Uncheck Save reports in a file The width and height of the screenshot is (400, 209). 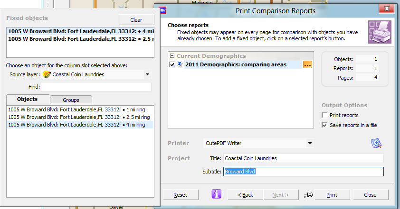[325, 125]
